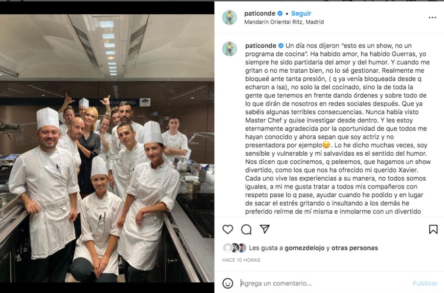Click verified badge next to header username
This screenshot has width=444, height=293.
tap(280, 13)
